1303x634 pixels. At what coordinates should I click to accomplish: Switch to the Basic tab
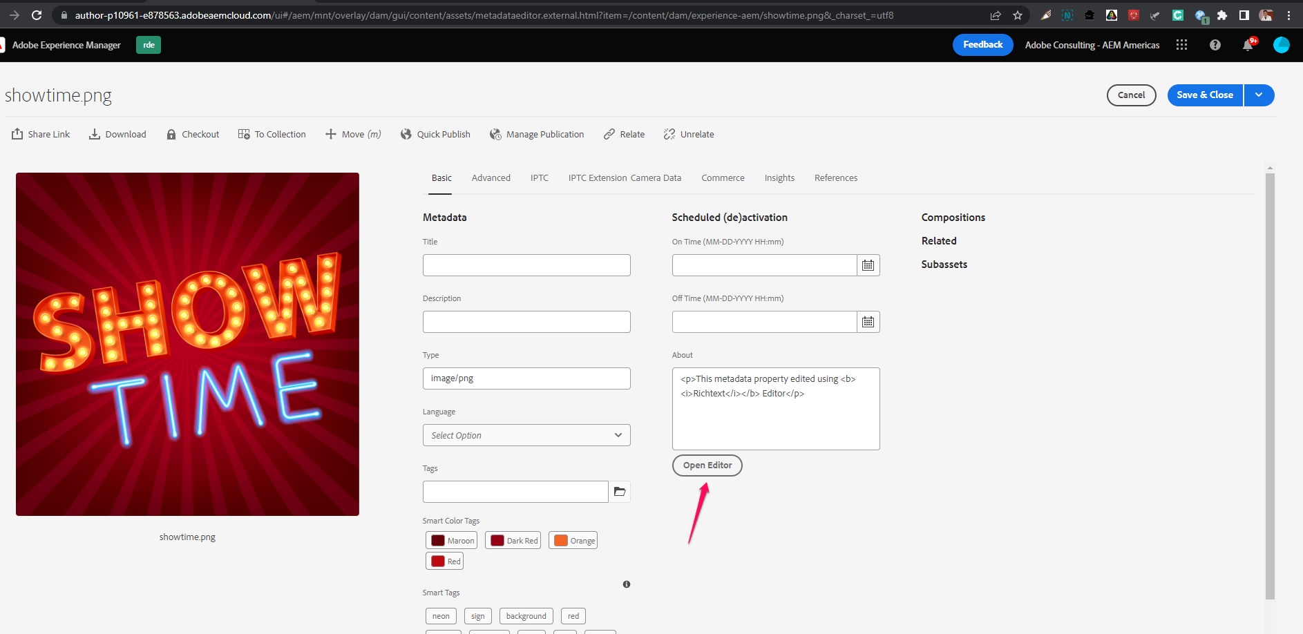(x=441, y=178)
